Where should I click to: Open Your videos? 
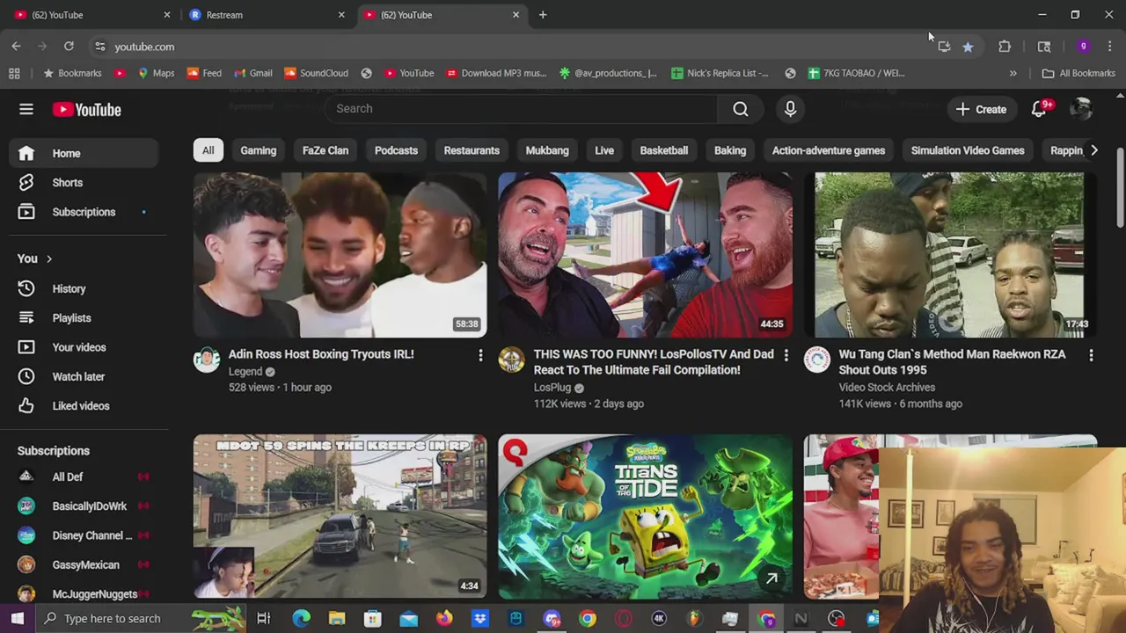point(84,347)
